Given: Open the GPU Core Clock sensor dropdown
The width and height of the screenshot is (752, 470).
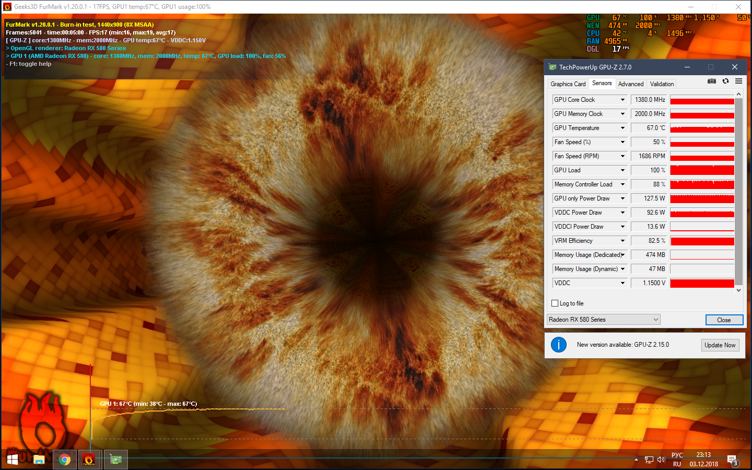Looking at the screenshot, I should tap(622, 100).
